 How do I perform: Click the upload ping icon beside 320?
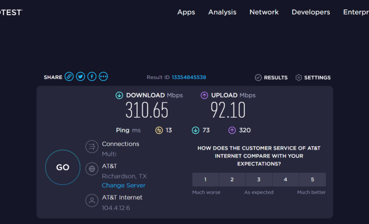point(232,130)
